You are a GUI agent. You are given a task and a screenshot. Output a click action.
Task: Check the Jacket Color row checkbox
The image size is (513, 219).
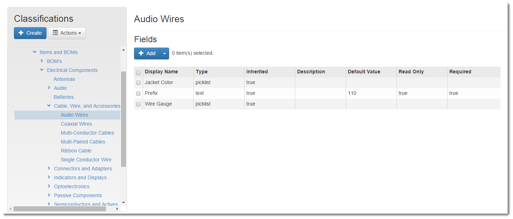[x=138, y=83]
